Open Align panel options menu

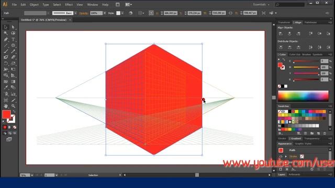click(330, 22)
